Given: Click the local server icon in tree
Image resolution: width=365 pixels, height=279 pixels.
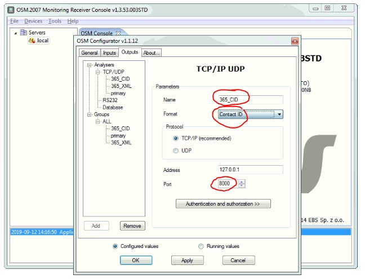Looking at the screenshot, I should pos(32,41).
